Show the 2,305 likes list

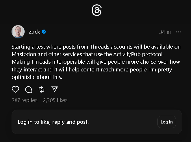(55, 100)
